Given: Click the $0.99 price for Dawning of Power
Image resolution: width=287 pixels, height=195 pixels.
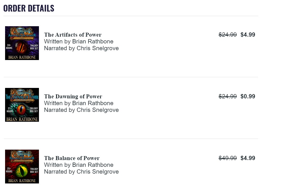Looking at the screenshot, I should pyautogui.click(x=248, y=96).
